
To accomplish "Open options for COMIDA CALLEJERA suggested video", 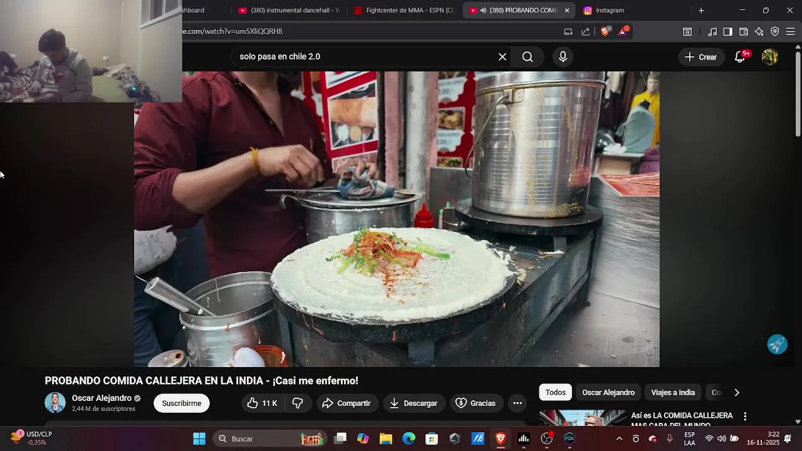I will pos(745,417).
